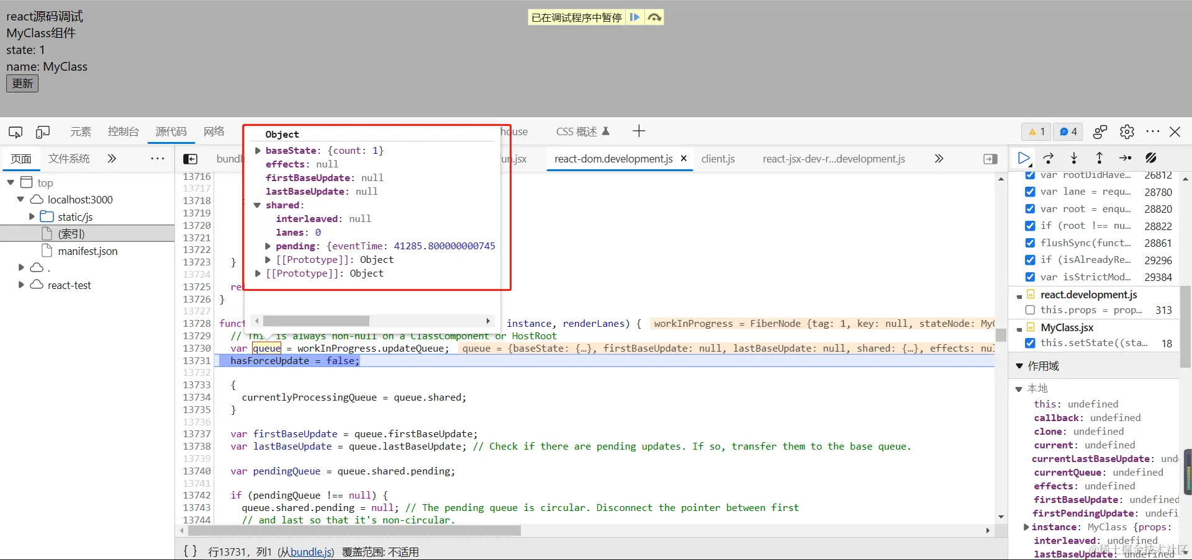Close the DevTools panel

[1175, 131]
